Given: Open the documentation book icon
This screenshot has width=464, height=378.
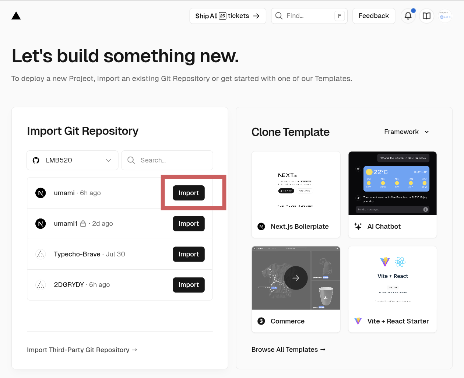Looking at the screenshot, I should point(426,16).
